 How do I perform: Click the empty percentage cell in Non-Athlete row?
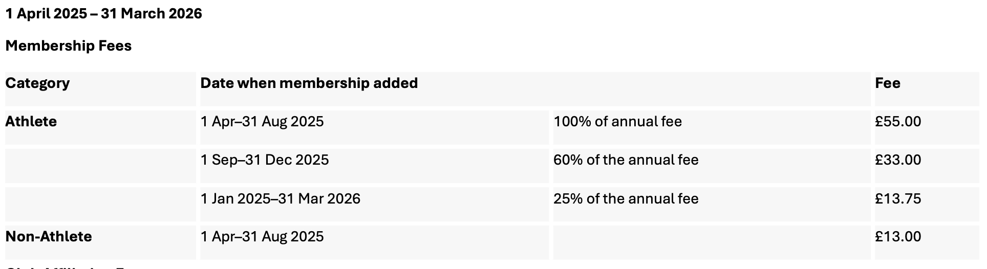point(711,242)
